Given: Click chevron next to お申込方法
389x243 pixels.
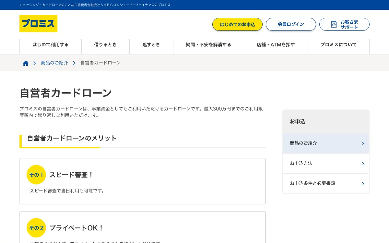Looking at the screenshot, I should (x=363, y=164).
